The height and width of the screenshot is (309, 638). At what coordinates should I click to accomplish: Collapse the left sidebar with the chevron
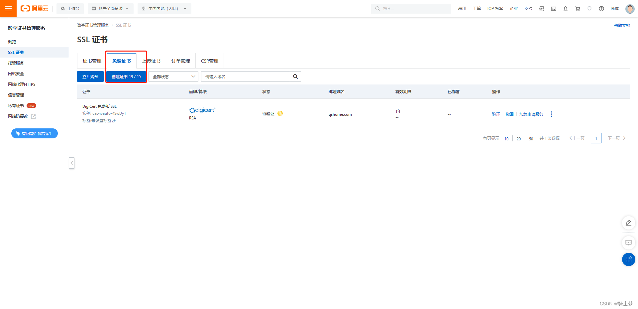point(71,163)
